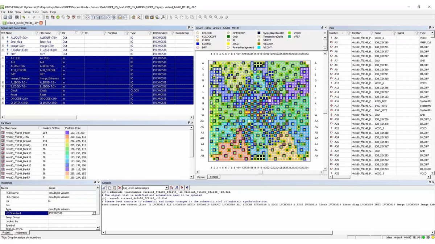435x244 pixels.
Task: Switch to the Symbol tab
Action: click(x=214, y=177)
